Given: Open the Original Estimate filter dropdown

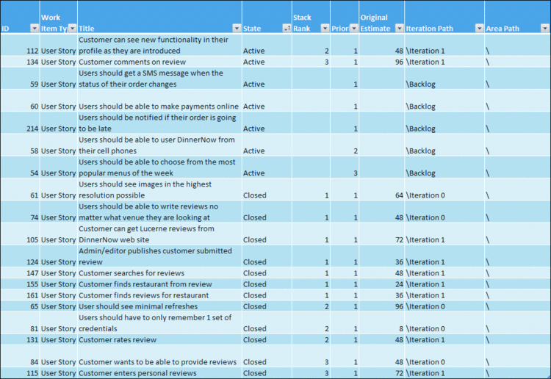Looking at the screenshot, I should 399,29.
